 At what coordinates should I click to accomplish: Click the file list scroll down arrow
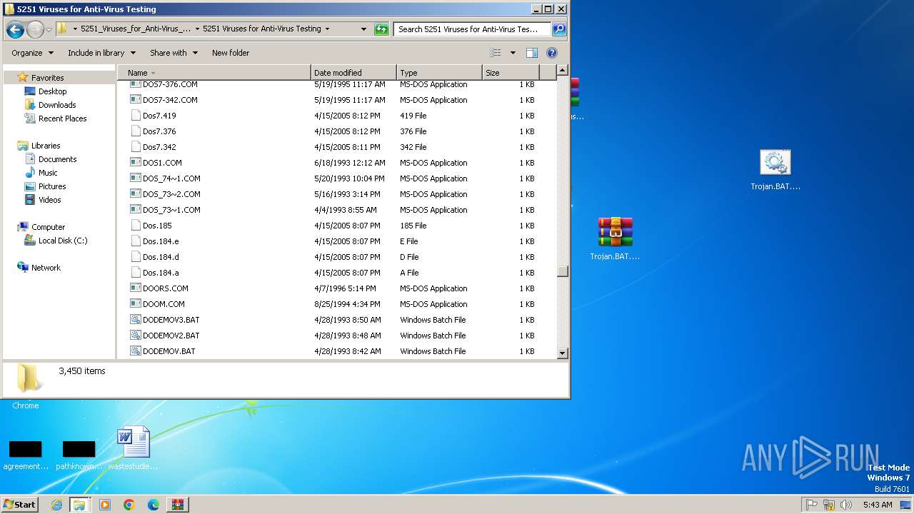(563, 353)
